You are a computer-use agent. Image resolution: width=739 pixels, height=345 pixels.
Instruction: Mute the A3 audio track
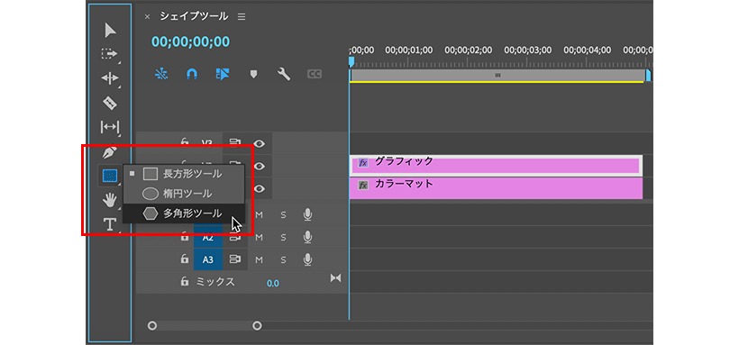tap(259, 259)
